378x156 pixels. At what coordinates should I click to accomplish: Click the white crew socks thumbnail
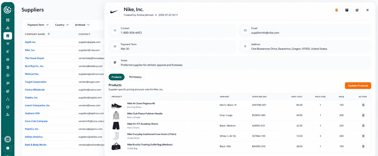[116, 136]
